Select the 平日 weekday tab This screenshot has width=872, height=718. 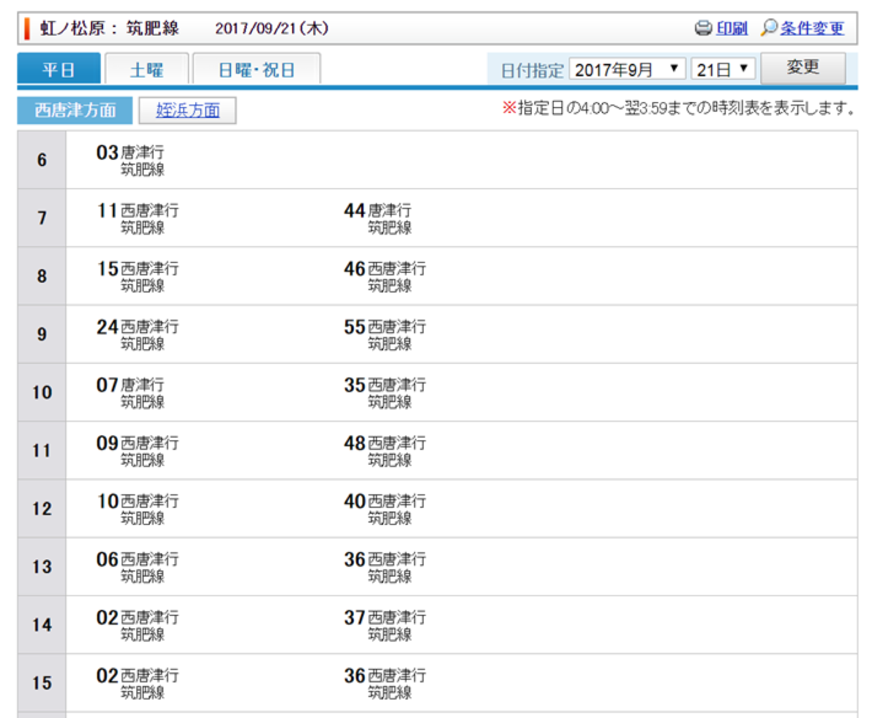click(x=59, y=69)
